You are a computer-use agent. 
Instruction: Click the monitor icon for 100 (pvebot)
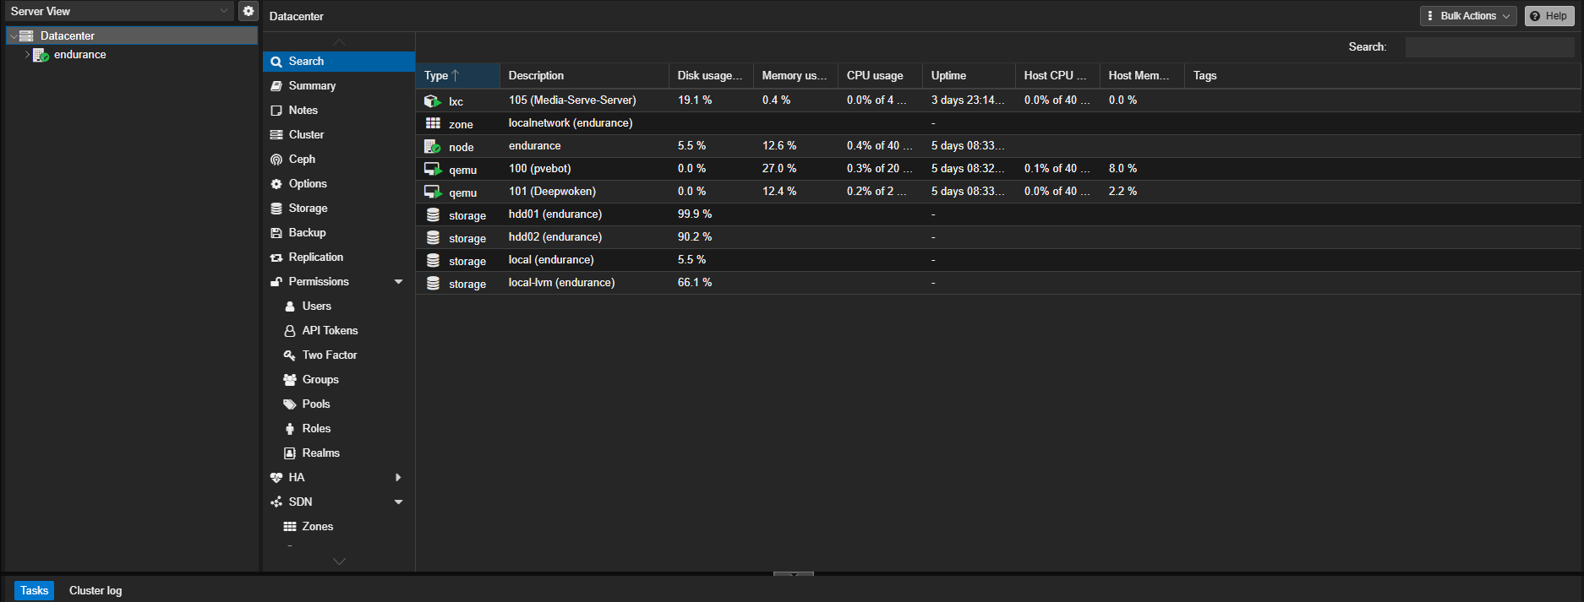pyautogui.click(x=433, y=169)
